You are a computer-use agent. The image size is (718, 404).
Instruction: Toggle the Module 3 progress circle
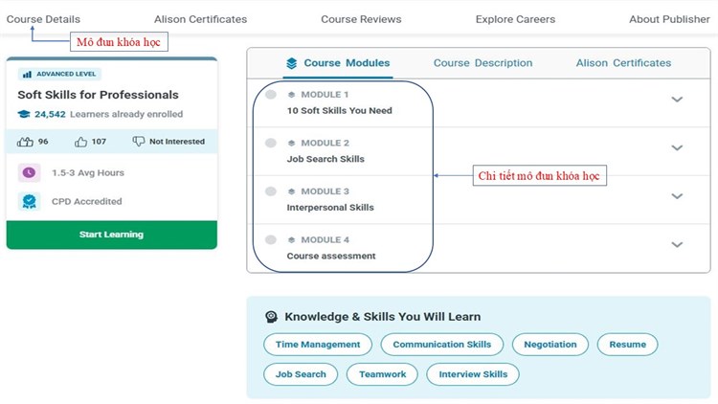click(x=271, y=191)
